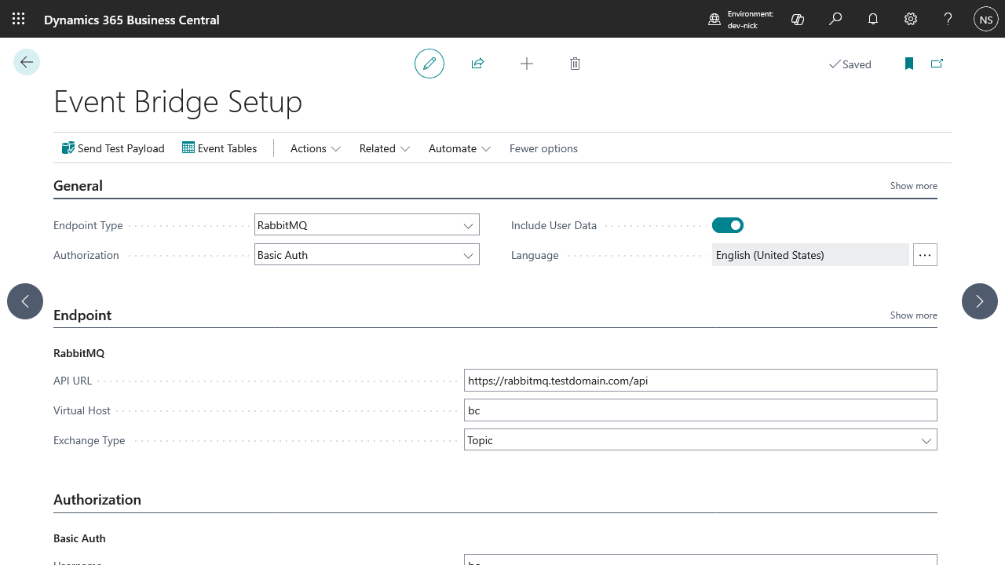Expand the Automate menu
The height and width of the screenshot is (565, 1005).
459,148
